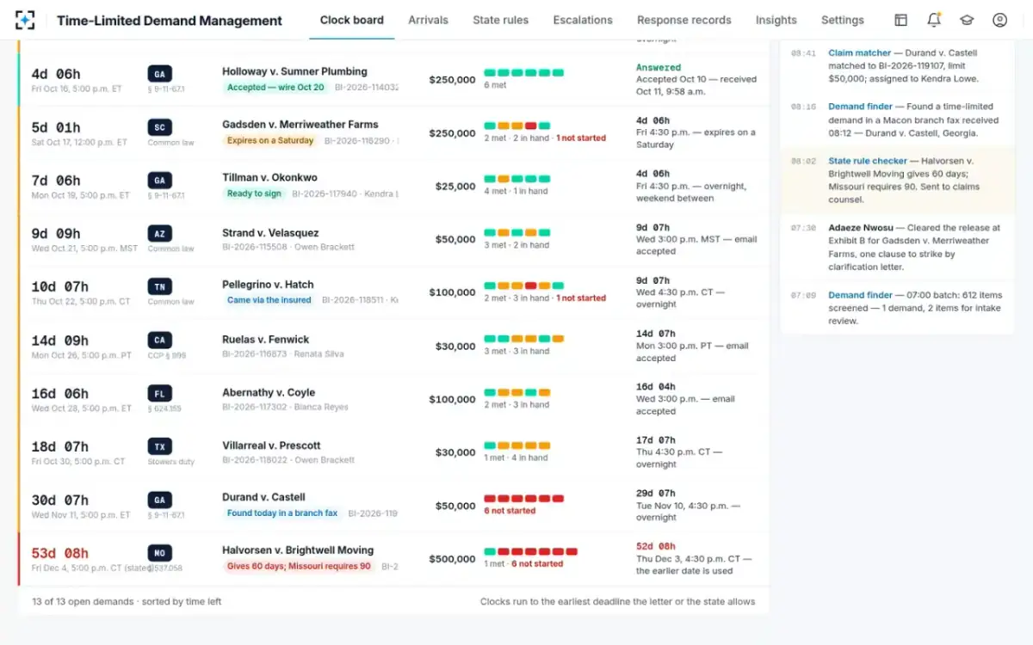This screenshot has width=1033, height=645.
Task: Click 'BI-2026-117302 · Bianca Reyes' text
Action: (x=285, y=407)
